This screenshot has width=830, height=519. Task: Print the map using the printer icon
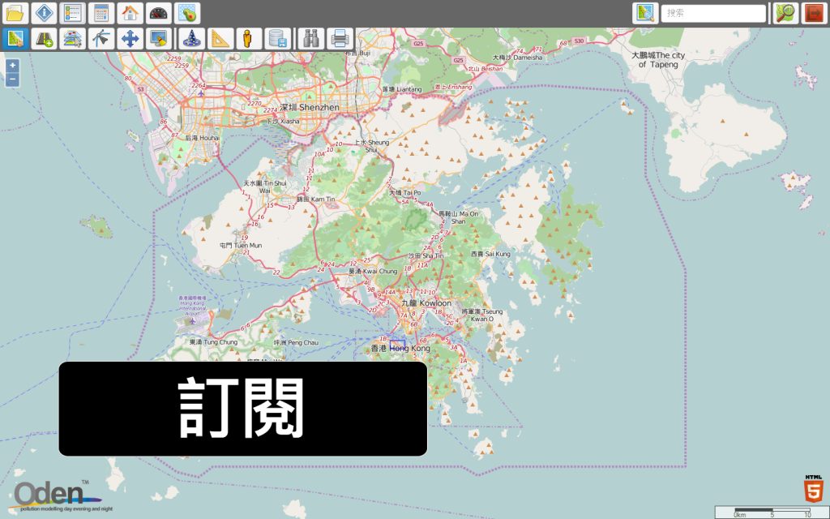coord(340,38)
